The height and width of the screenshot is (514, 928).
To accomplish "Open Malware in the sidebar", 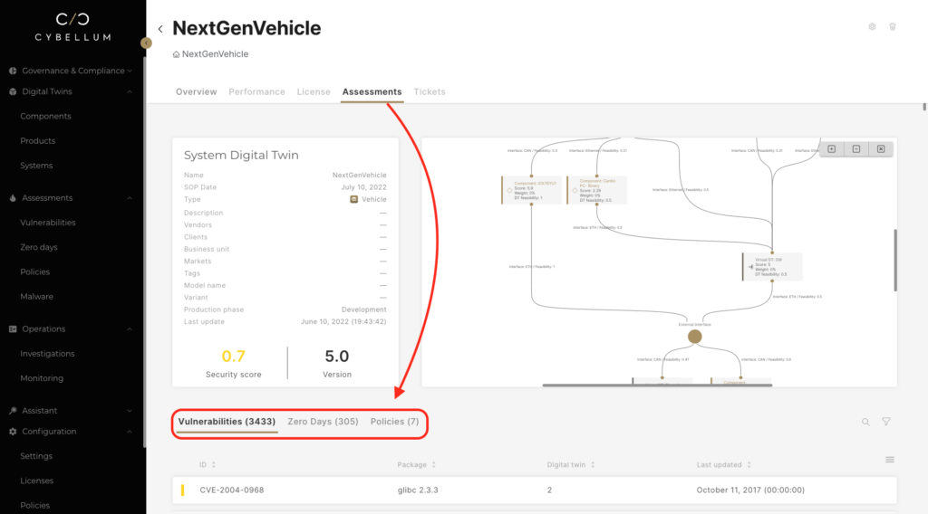I will pos(36,297).
